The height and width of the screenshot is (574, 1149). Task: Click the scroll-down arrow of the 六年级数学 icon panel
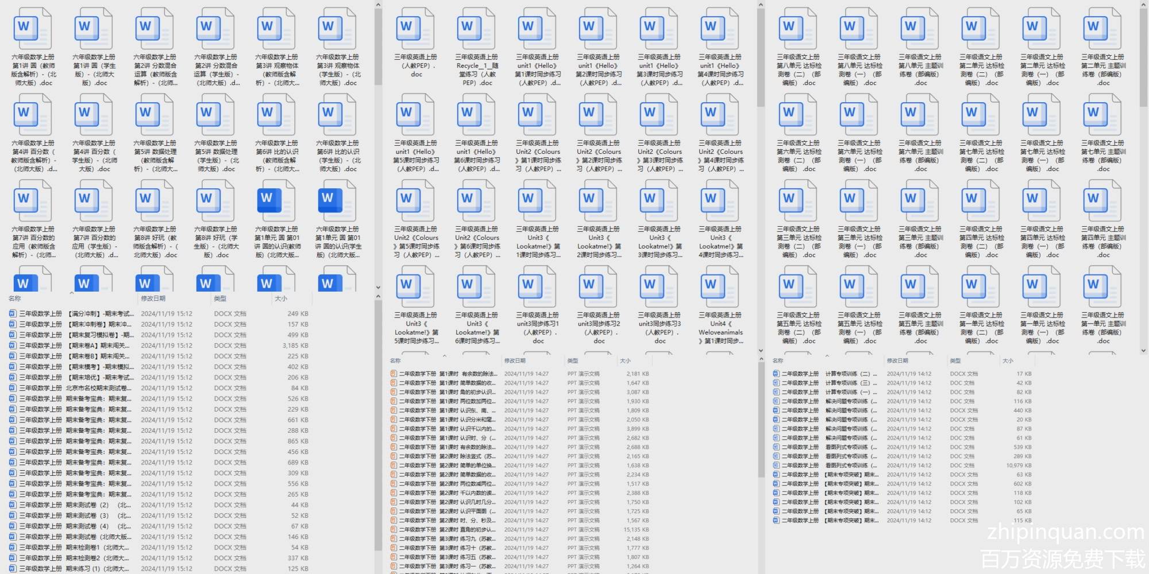[378, 288]
